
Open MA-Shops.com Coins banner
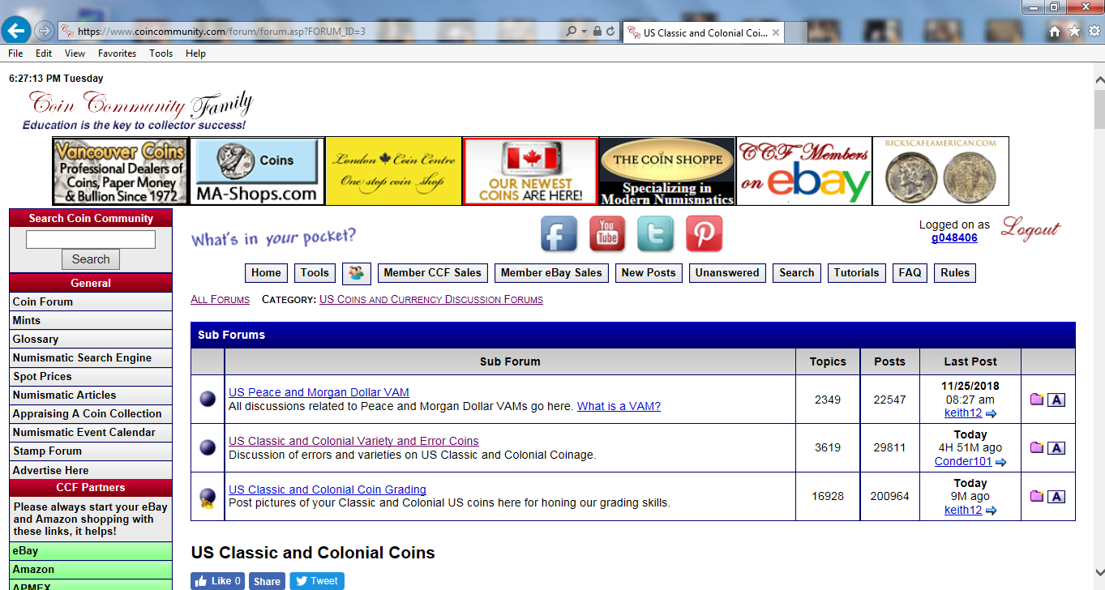pyautogui.click(x=257, y=171)
